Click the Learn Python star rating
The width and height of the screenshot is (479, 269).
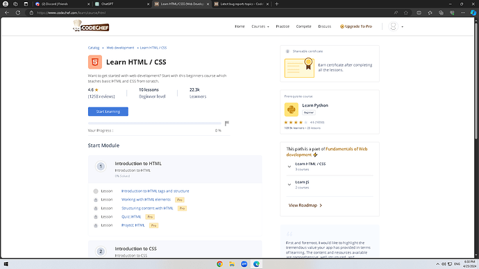296,122
